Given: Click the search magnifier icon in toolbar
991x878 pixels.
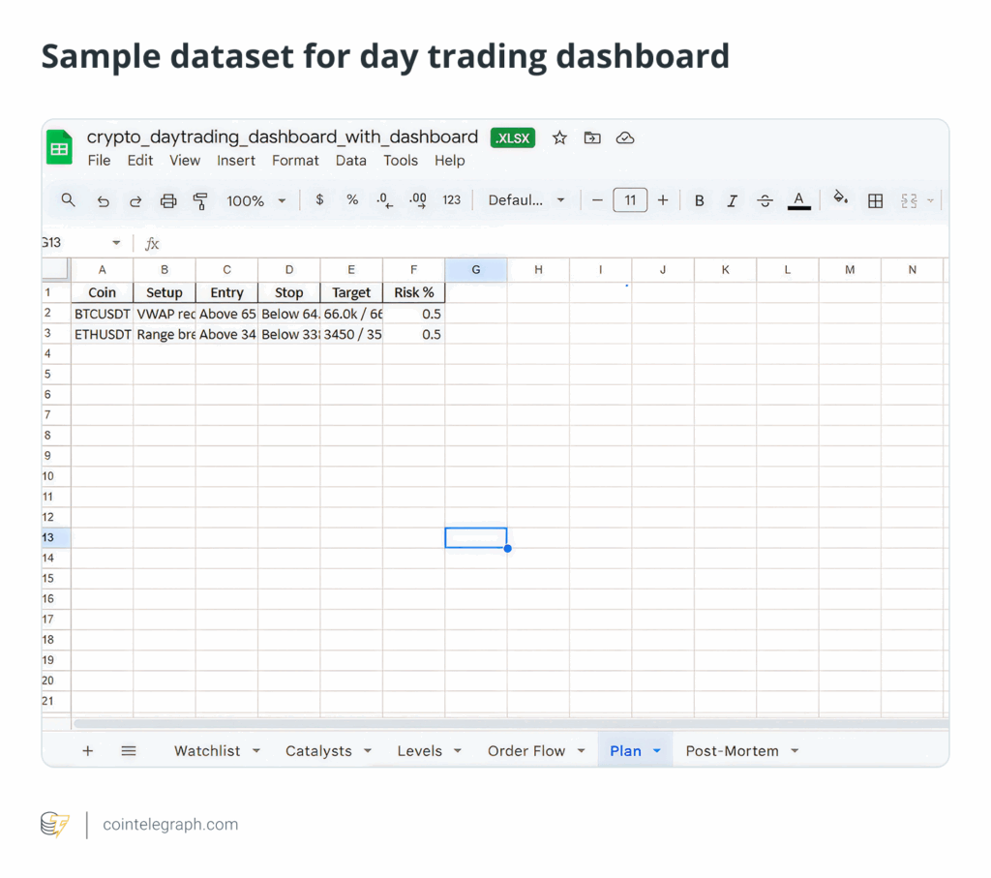Looking at the screenshot, I should pyautogui.click(x=68, y=200).
